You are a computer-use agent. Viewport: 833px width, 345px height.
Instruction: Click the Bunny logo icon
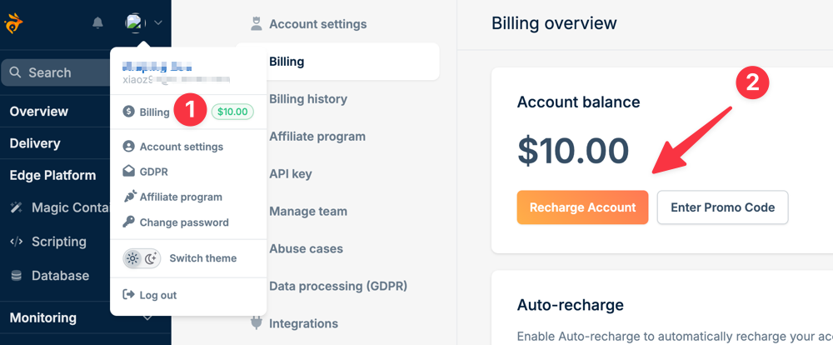[x=14, y=23]
